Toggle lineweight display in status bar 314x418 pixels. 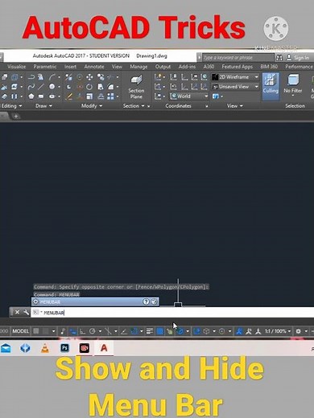[150, 331]
